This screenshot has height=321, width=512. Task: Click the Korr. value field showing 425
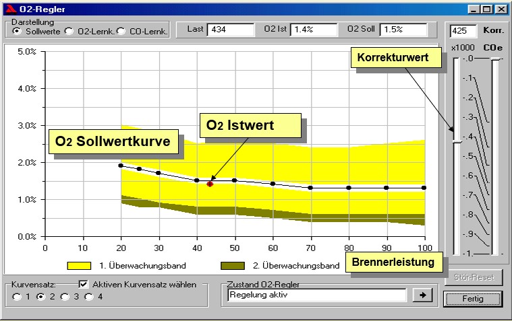coord(463,31)
